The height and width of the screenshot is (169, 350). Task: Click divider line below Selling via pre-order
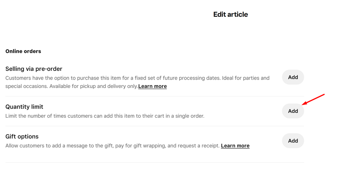[x=154, y=96]
